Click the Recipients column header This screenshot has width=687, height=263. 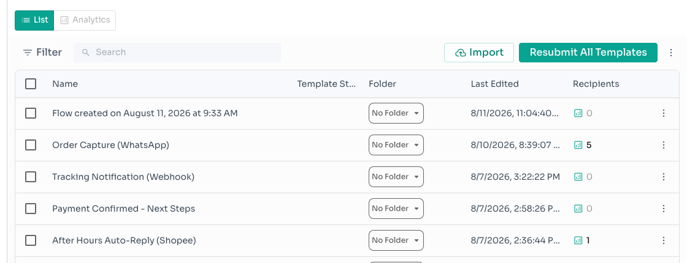pos(596,84)
